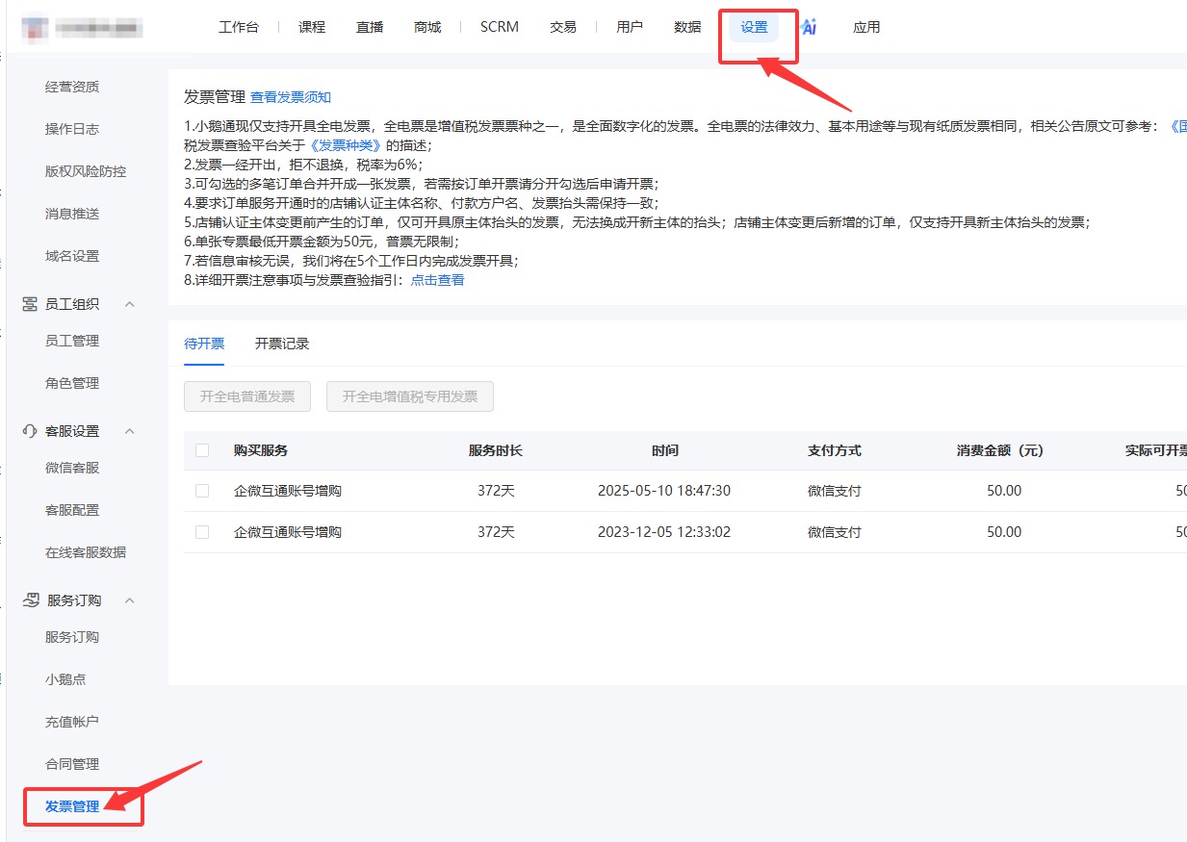This screenshot has height=842, width=1187.
Task: Check the 2023-12-05 order row checkbox
Action: pos(202,532)
